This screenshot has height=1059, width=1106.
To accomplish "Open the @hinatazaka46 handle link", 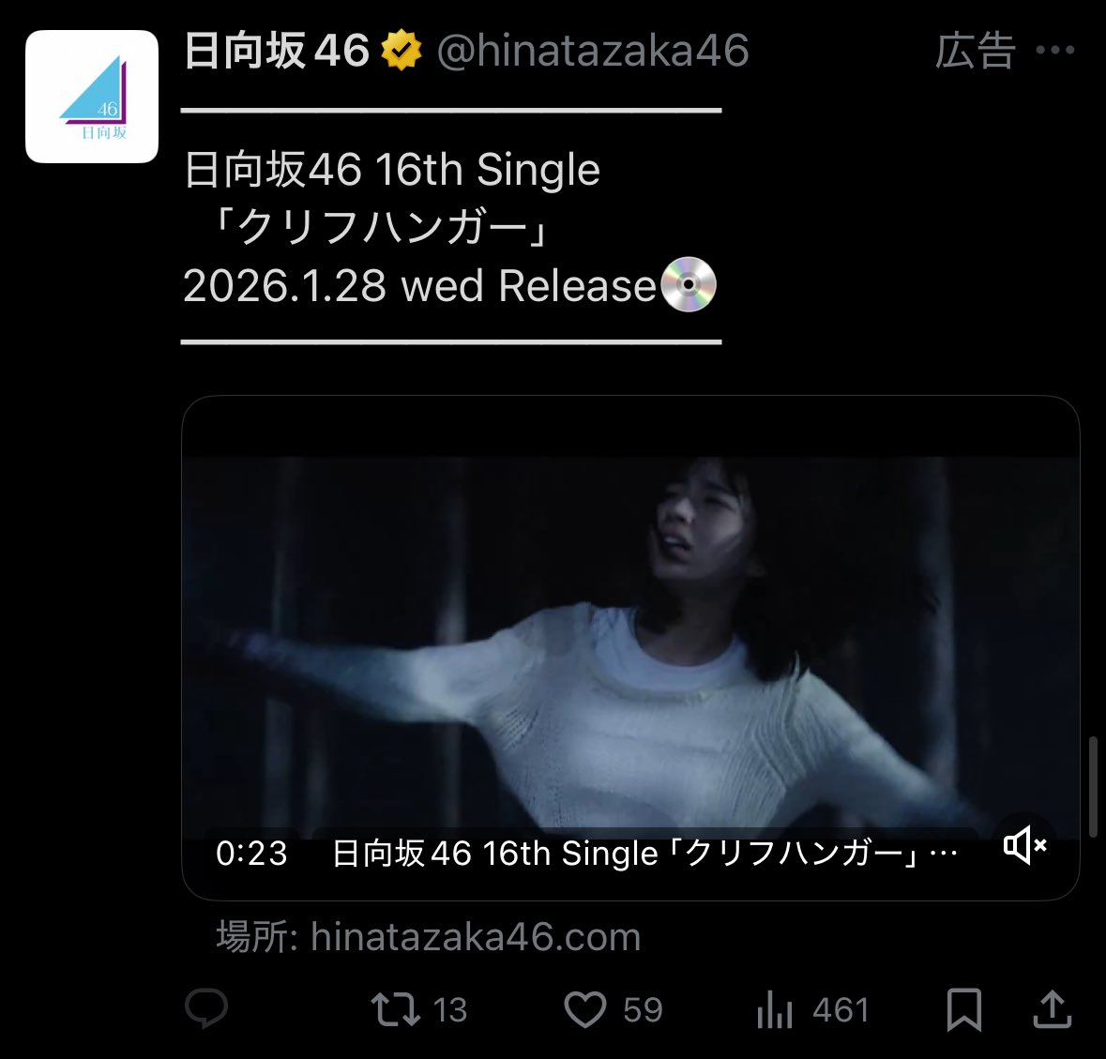I will [593, 51].
